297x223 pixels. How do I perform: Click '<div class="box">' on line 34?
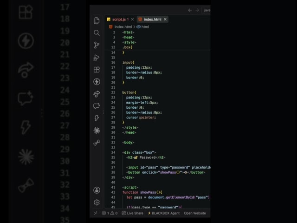click(139, 152)
